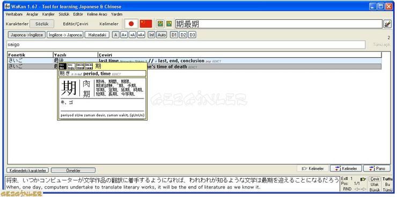Screen dimensions: 397x197
Task: Click the paintbrush icon at the right end of the text box
Action: [387, 24]
